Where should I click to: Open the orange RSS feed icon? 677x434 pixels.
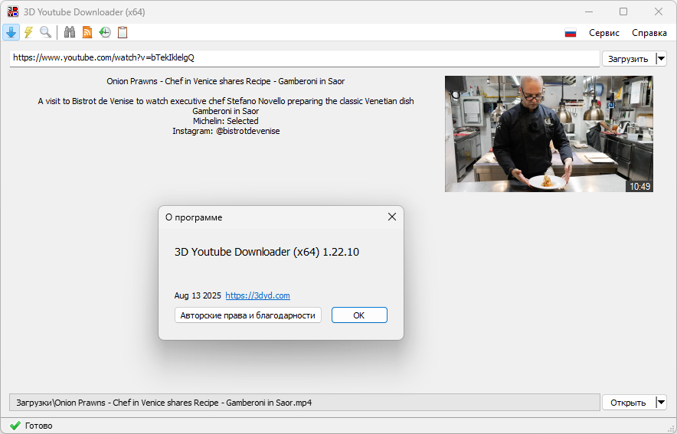point(87,32)
